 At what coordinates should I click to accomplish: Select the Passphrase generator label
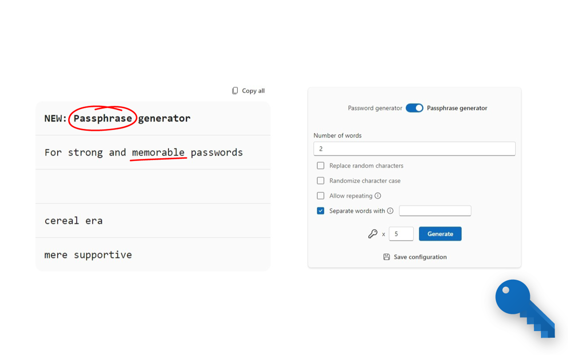point(457,108)
